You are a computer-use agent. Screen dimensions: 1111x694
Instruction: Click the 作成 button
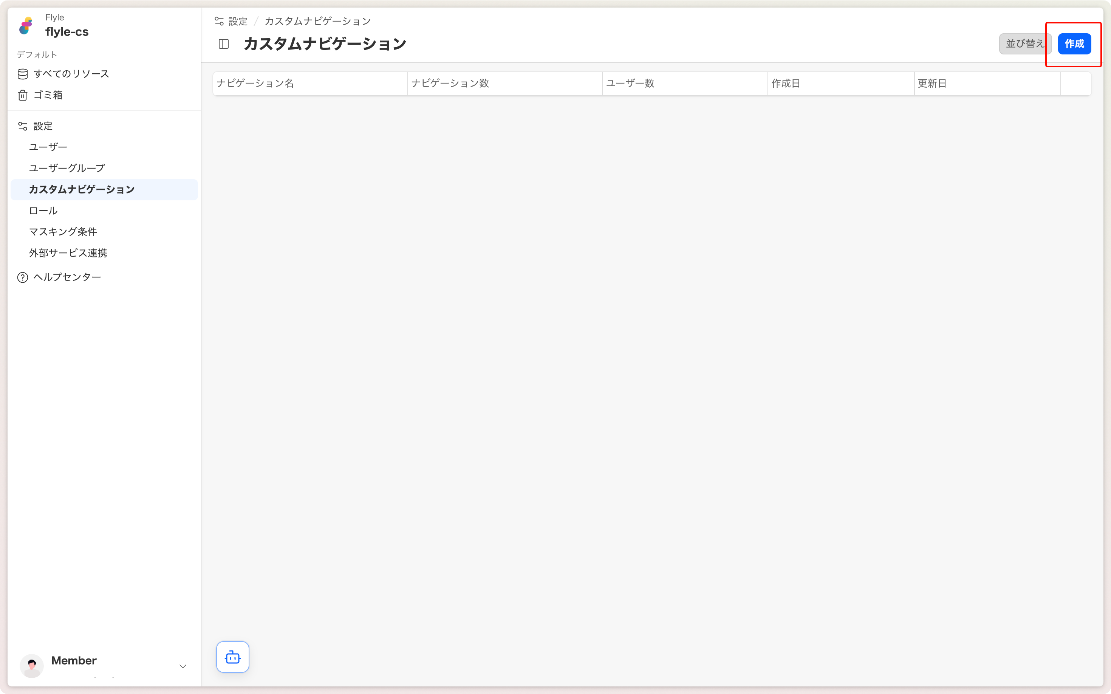[x=1074, y=44]
